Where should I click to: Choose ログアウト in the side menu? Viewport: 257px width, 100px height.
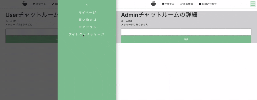click(x=87, y=27)
